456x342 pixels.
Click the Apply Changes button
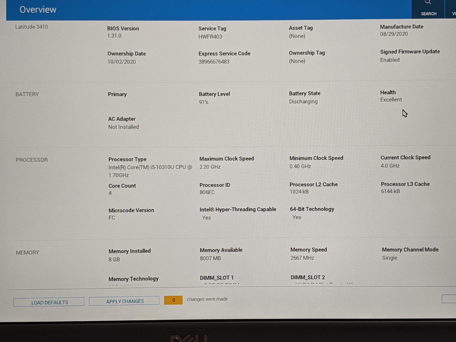[124, 301]
